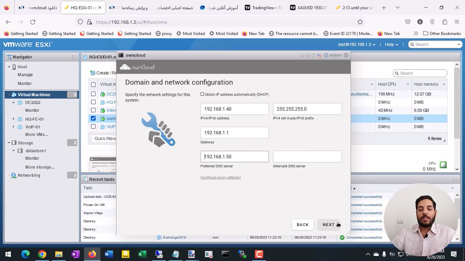Switch to XAUUSD 1930.07 browser tab

(309, 7)
